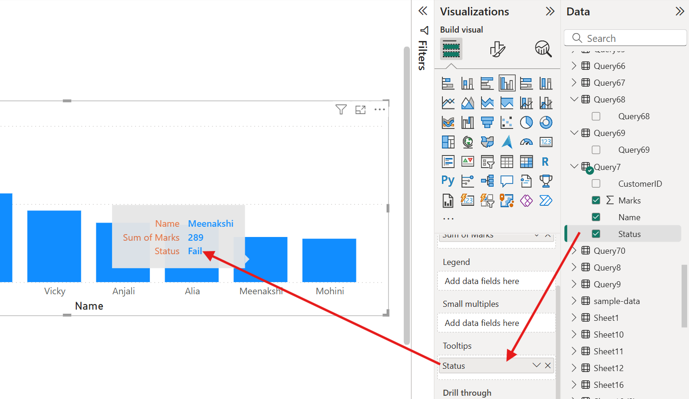689x399 pixels.
Task: Open the Status tooltip field dropdown
Action: point(536,365)
